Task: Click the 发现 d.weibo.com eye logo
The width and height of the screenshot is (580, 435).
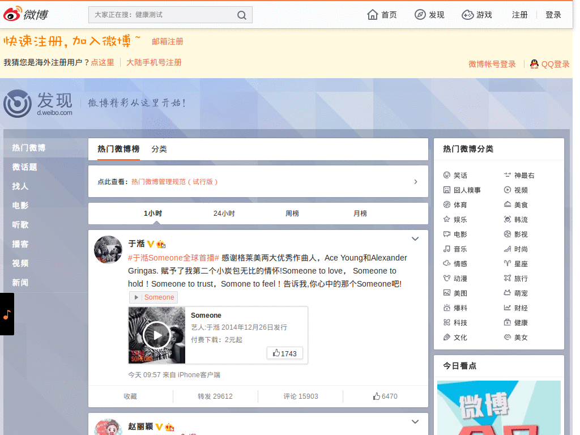Action: click(x=18, y=104)
